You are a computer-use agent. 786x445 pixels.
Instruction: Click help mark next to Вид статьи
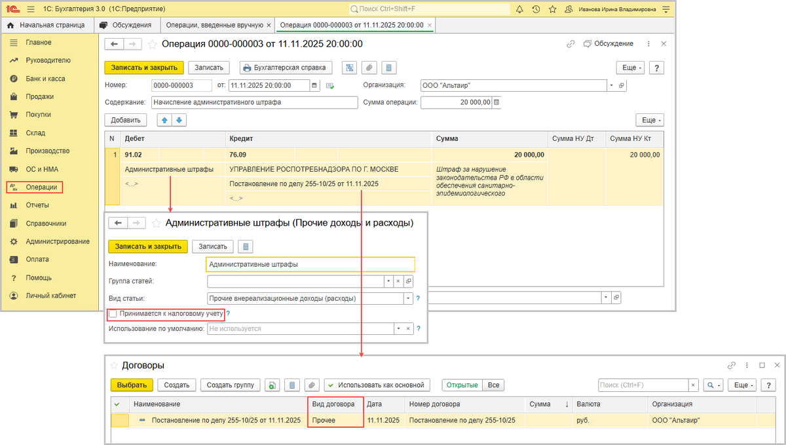(x=418, y=298)
